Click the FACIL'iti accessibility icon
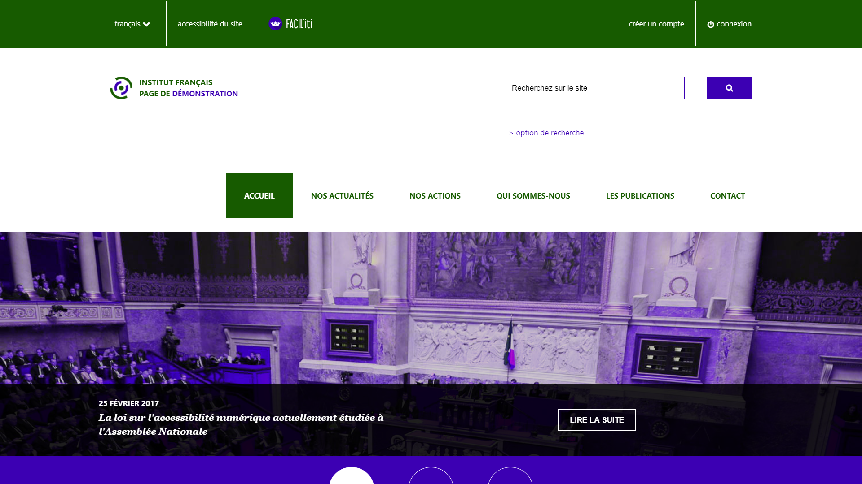The height and width of the screenshot is (484, 862). [275, 24]
